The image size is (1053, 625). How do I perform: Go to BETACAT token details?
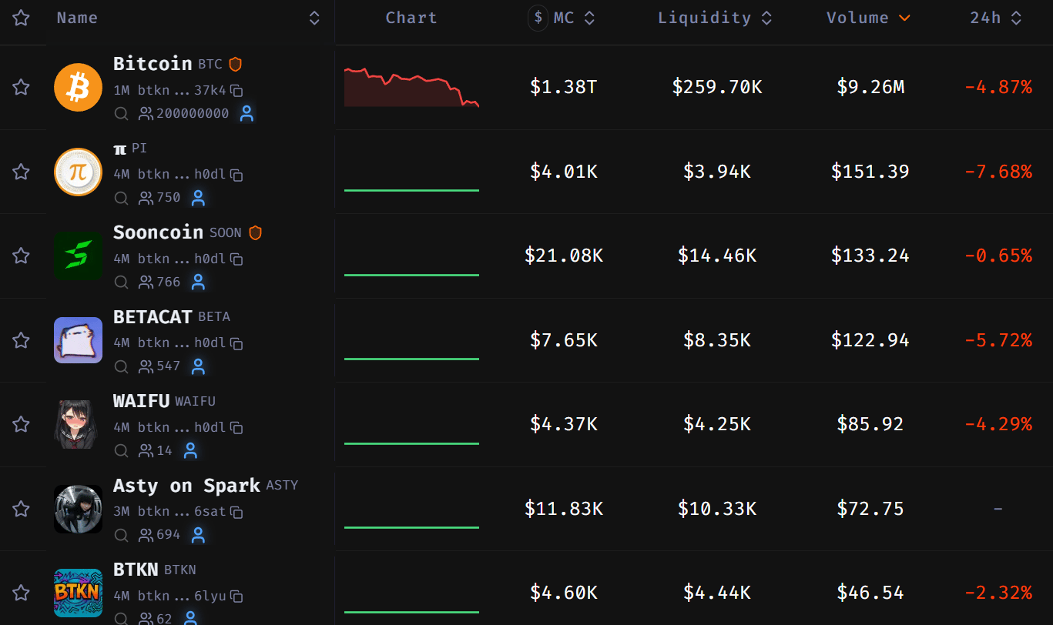(x=153, y=316)
